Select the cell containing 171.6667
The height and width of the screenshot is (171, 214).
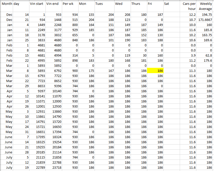[x=205, y=20]
